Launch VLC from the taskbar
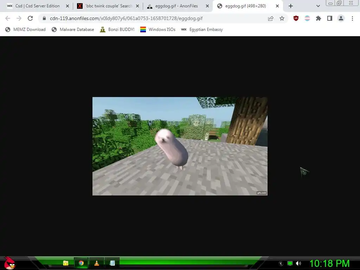Image resolution: width=360 pixels, height=270 pixels. (x=97, y=263)
